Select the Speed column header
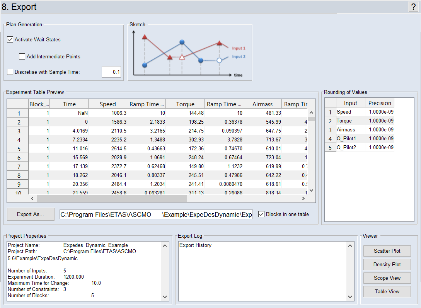Screen dimensions: 421x308 pos(107,104)
